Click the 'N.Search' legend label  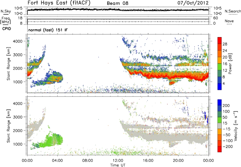(x=233, y=11)
